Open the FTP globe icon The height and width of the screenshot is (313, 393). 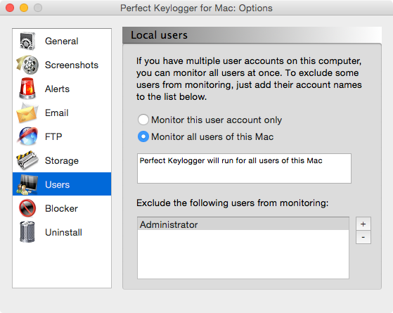pyautogui.click(x=27, y=136)
